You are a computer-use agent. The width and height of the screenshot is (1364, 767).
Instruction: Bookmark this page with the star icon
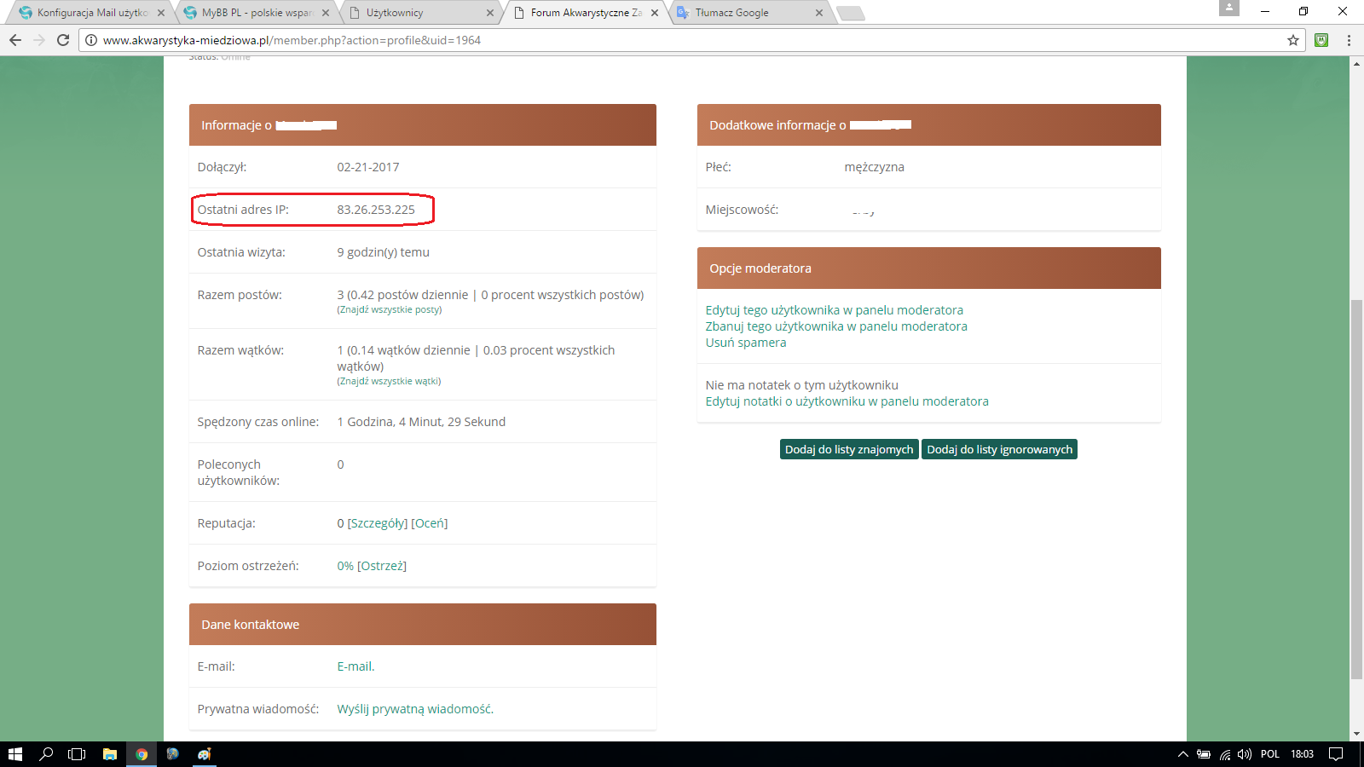tap(1292, 40)
